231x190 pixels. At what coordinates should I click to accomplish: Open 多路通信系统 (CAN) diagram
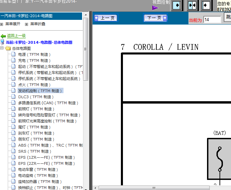(48, 103)
